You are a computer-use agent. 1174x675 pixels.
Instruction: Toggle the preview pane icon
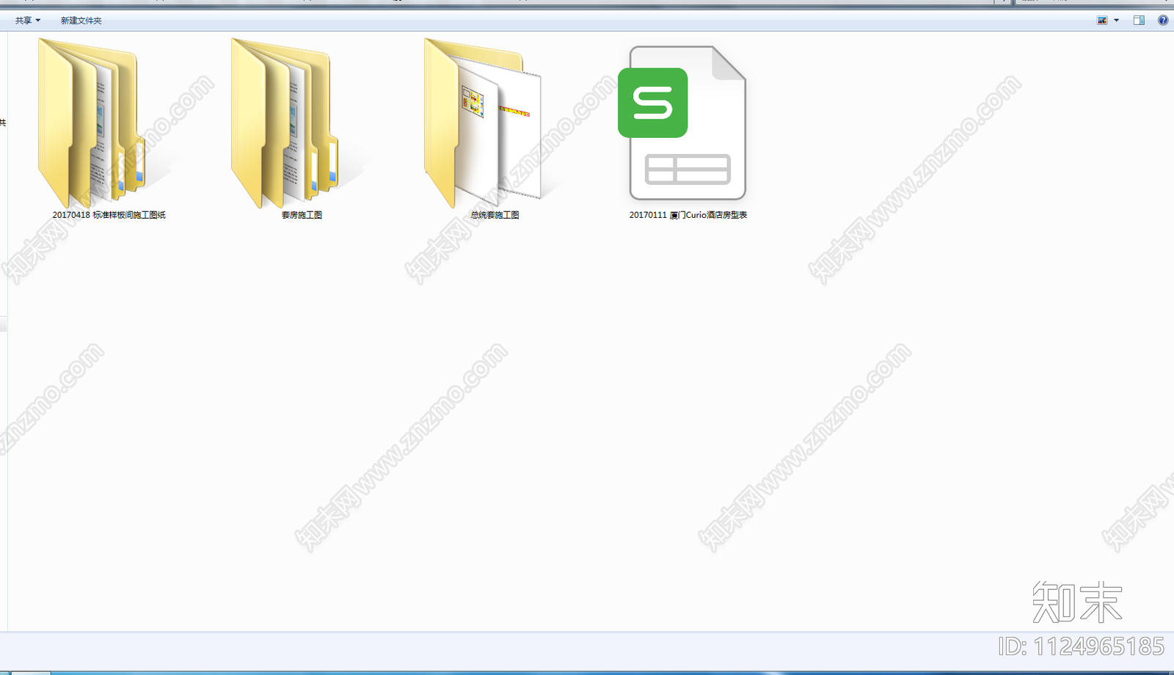[1139, 21]
